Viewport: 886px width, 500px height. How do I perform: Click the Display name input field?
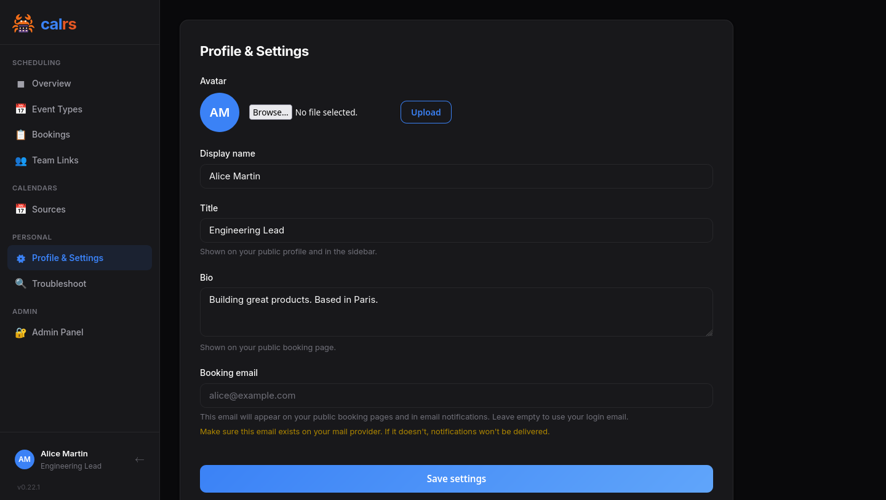(456, 176)
